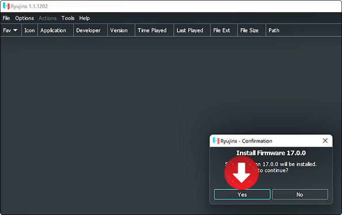The image size is (342, 215).
Task: Open the Help menu
Action: 85,18
